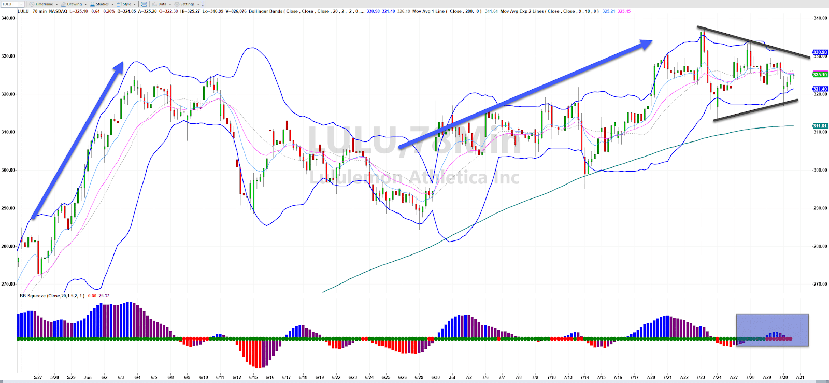The image size is (829, 383).
Task: Click the 'Jun' date label on time axis
Action: coord(88,377)
